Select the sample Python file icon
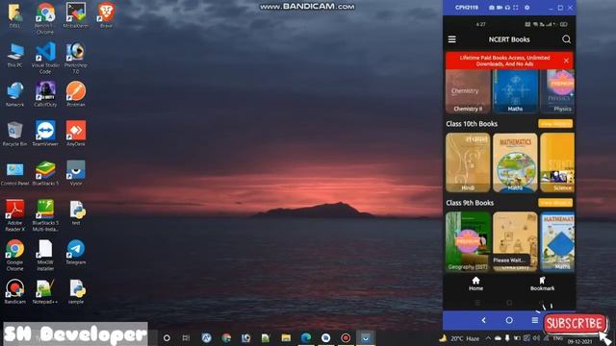This screenshot has width=616, height=346. (x=76, y=291)
